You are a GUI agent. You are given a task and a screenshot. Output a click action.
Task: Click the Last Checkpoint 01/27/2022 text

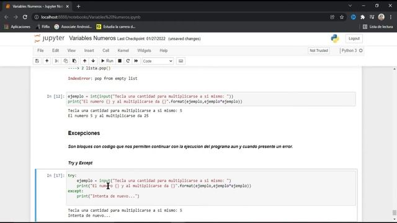pyautogui.click(x=141, y=38)
